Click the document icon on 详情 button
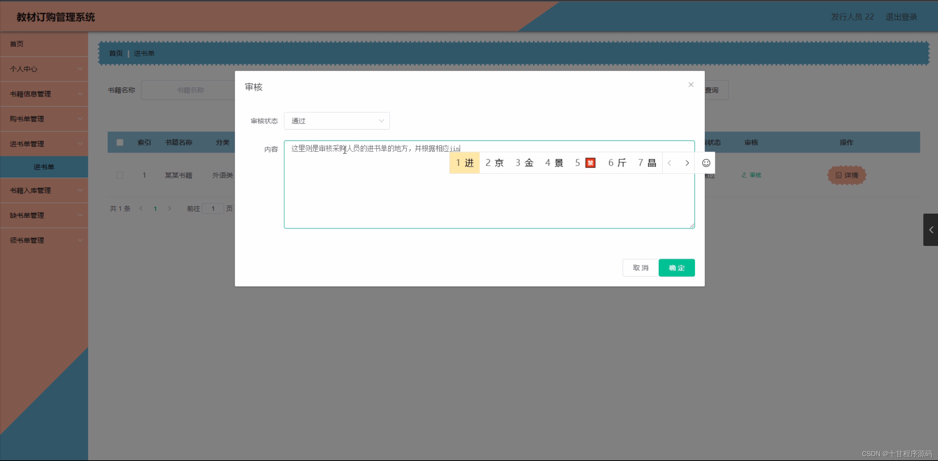This screenshot has height=461, width=938. pyautogui.click(x=839, y=175)
